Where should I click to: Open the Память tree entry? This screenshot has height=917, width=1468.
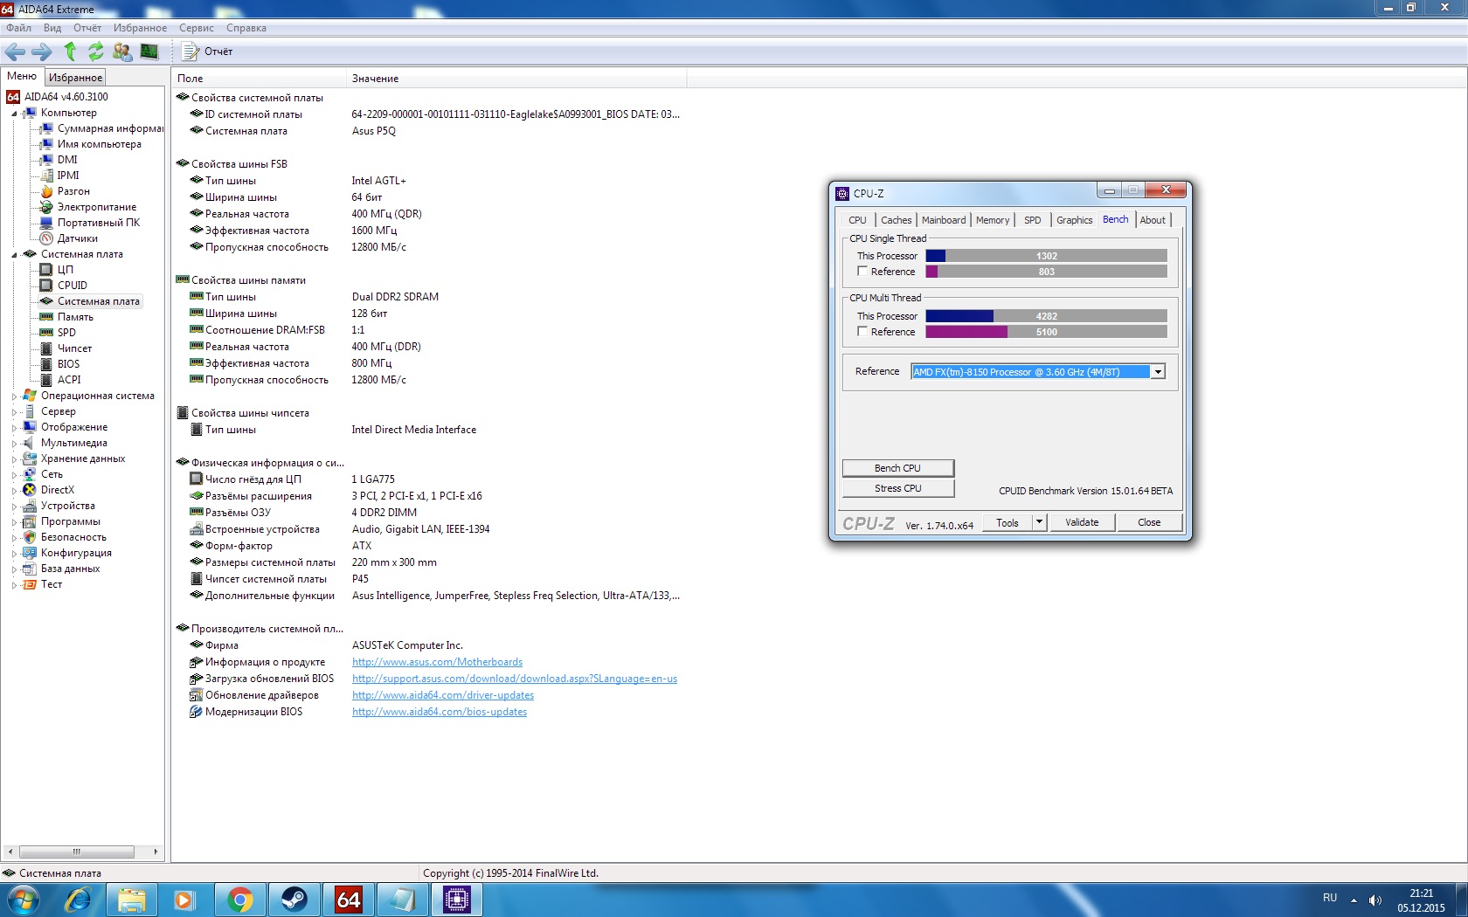coord(75,317)
